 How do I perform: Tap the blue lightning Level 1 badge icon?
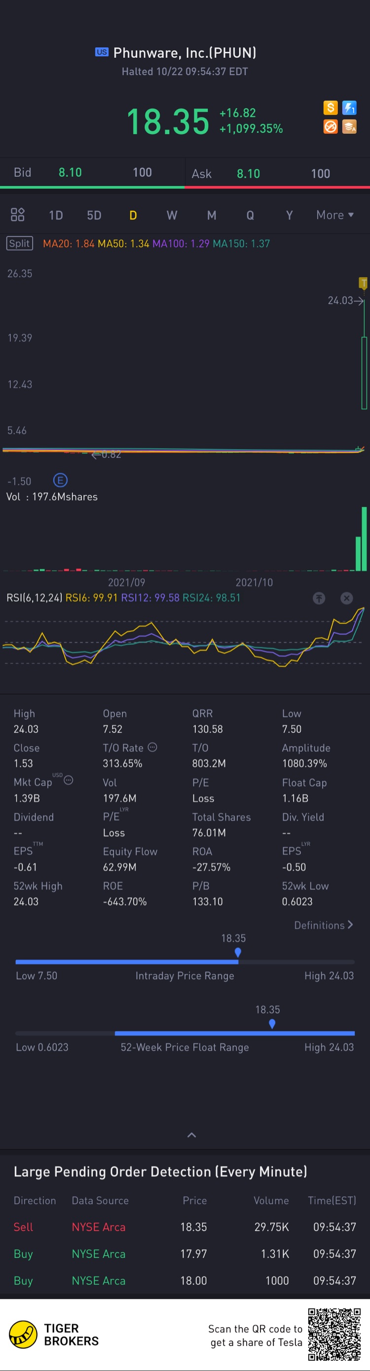[349, 108]
